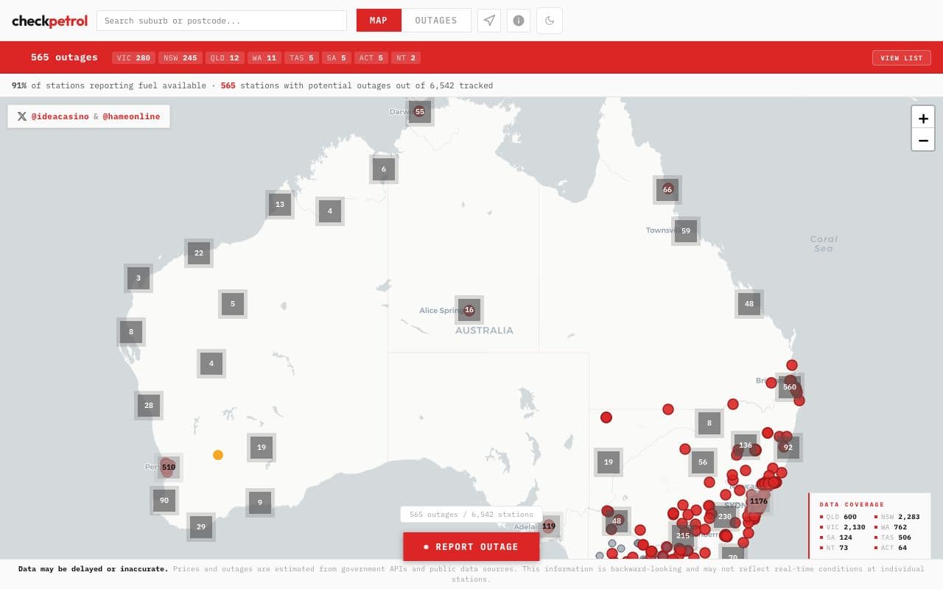Select the Map tab
The width and height of the screenshot is (943, 589).
pyautogui.click(x=379, y=21)
